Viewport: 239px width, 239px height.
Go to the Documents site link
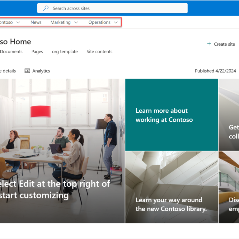click(x=11, y=52)
